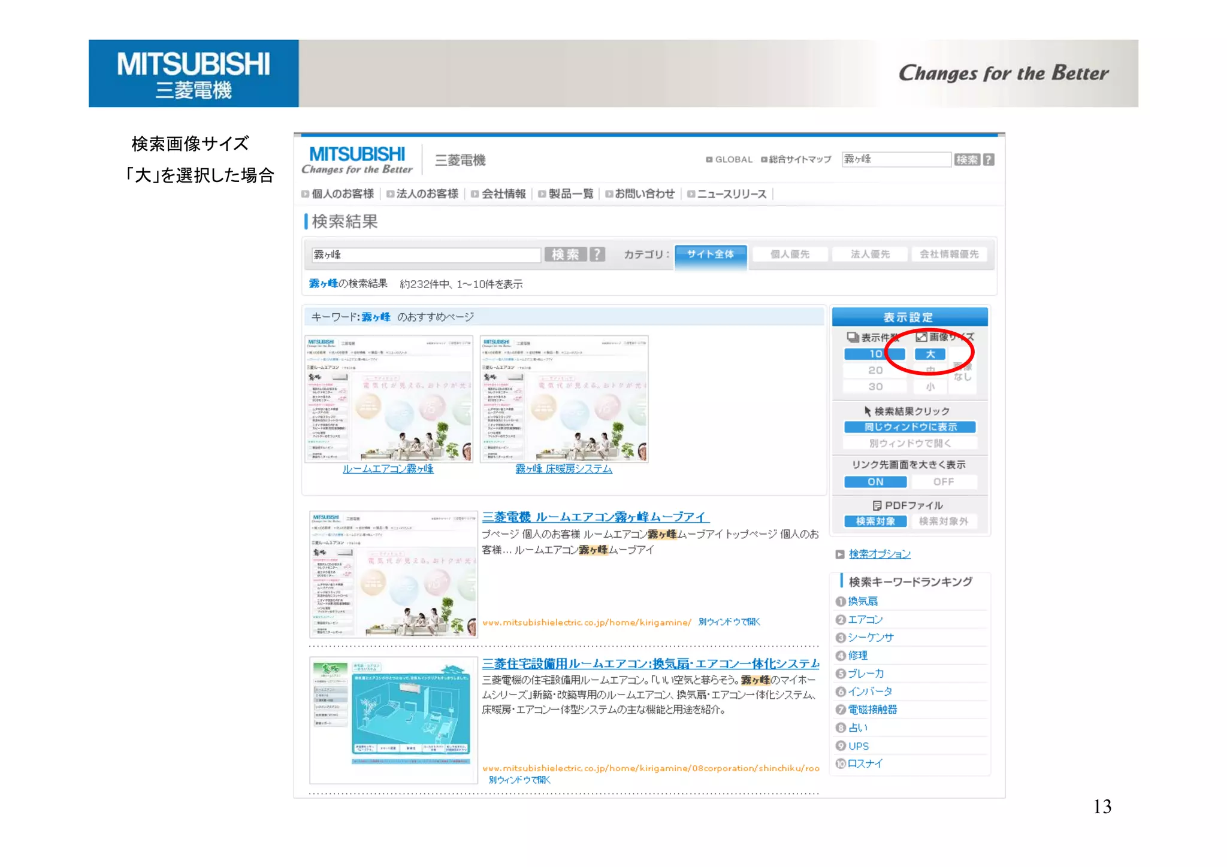Click ranking keyword 換気扇

[x=863, y=601]
